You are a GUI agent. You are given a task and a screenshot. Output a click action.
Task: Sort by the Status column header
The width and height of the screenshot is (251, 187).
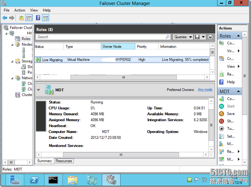point(49,47)
